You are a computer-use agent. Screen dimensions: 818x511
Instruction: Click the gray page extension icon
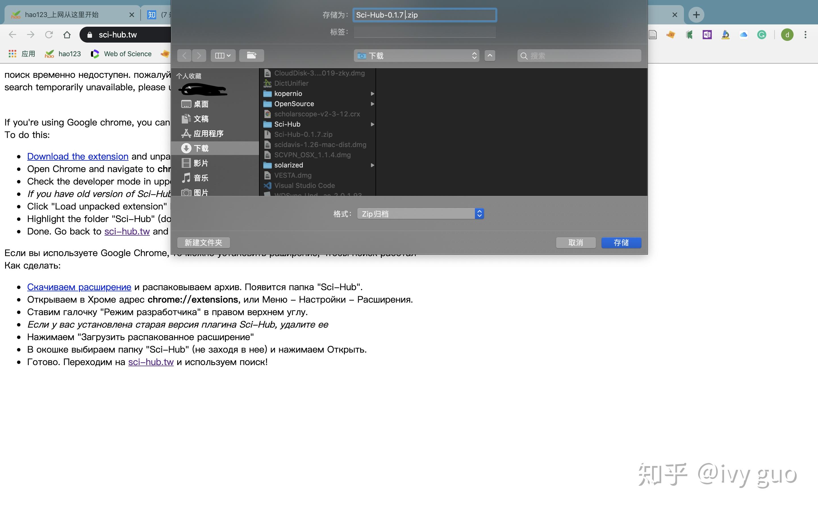click(653, 34)
